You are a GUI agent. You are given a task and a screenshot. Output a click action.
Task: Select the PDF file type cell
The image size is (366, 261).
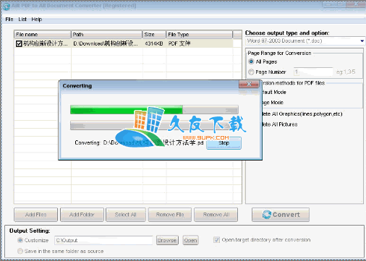coord(179,43)
